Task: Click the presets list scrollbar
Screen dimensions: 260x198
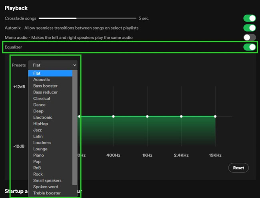Action: (x=75, y=127)
